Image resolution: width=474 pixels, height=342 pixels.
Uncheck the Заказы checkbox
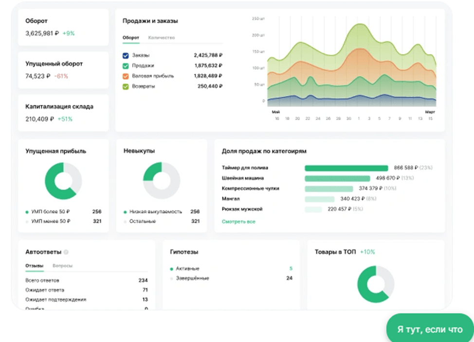(x=126, y=55)
